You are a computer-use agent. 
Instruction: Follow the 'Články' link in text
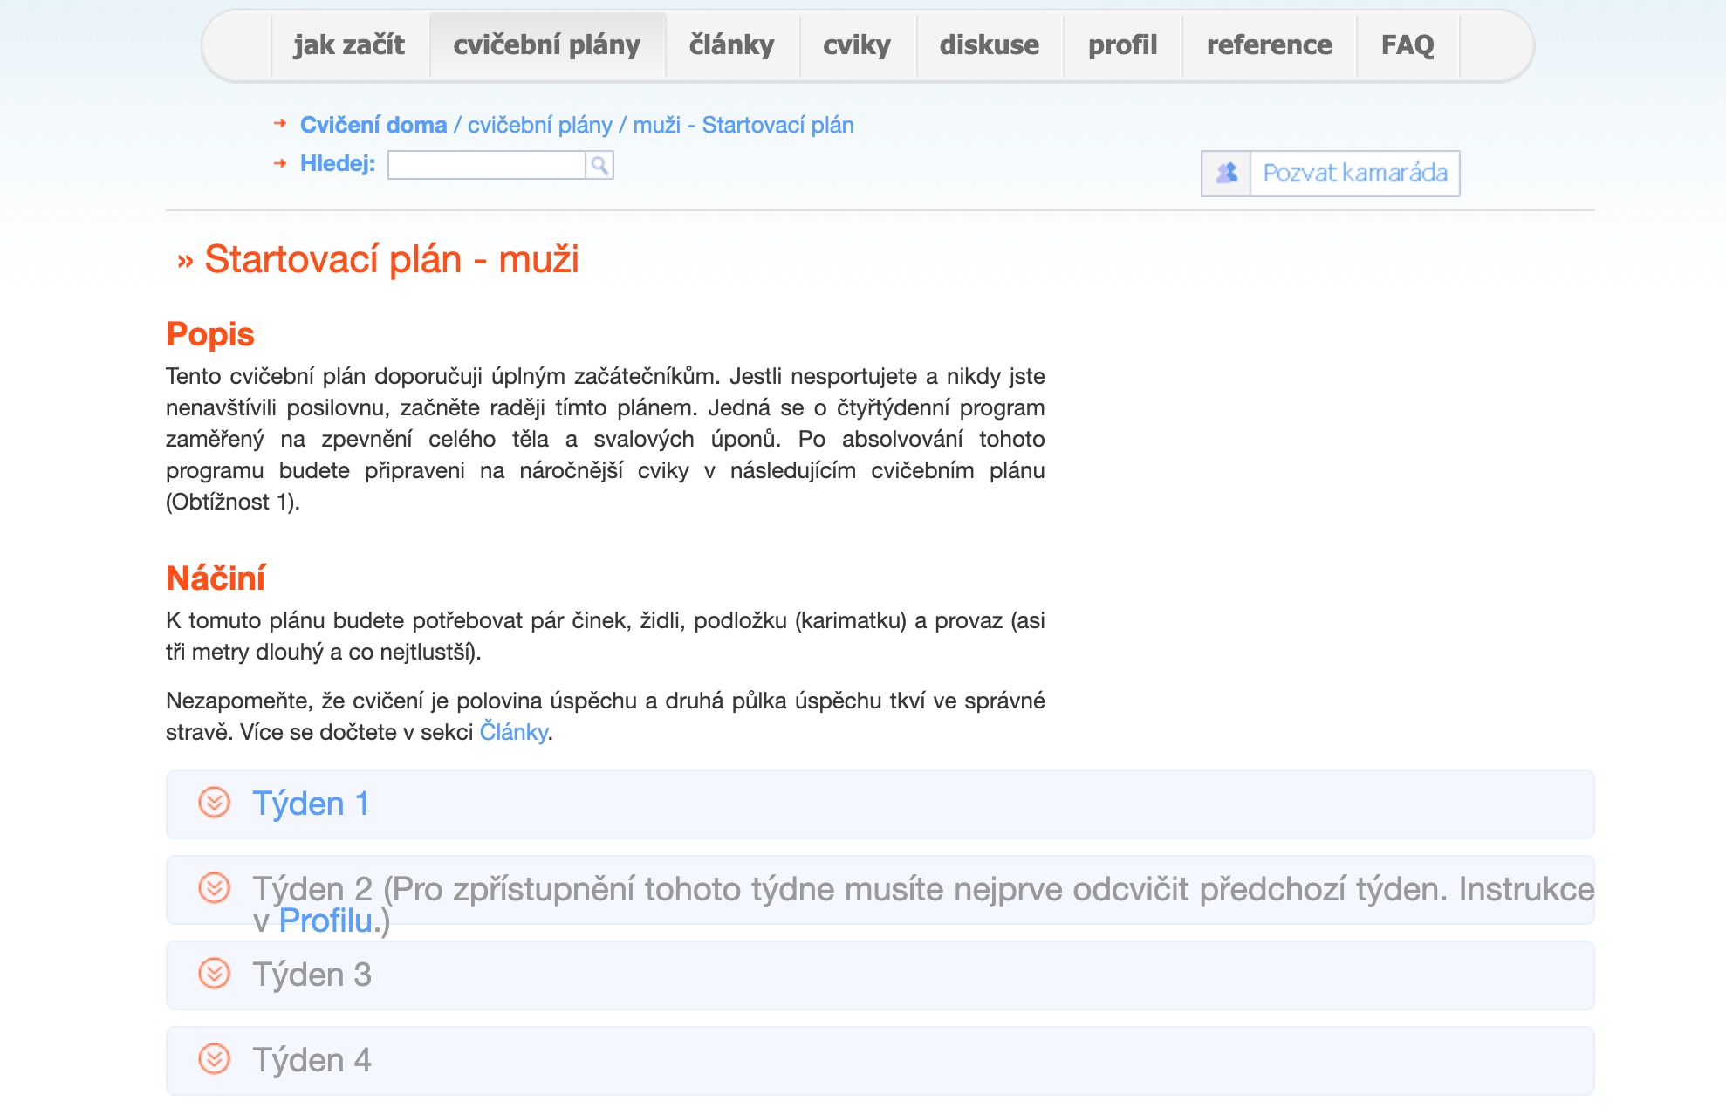click(513, 732)
